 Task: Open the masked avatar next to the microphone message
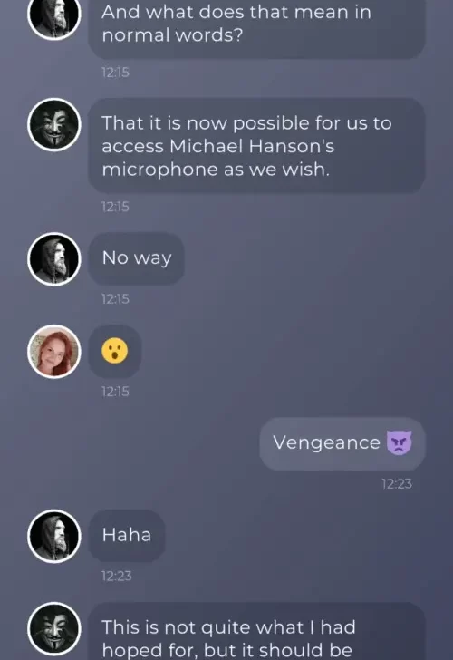coord(54,124)
